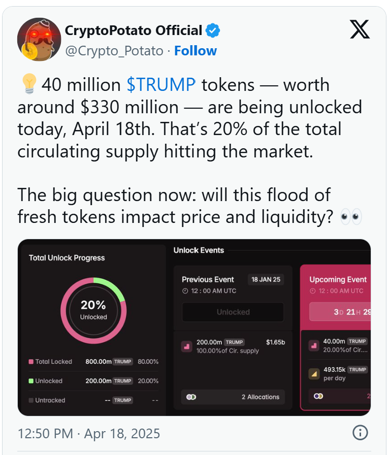
Task: Open the unlock dashboard image
Action: pos(194,328)
